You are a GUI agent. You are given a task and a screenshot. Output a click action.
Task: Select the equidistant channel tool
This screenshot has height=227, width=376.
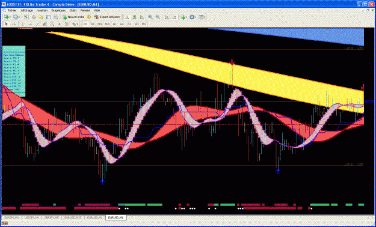point(45,24)
